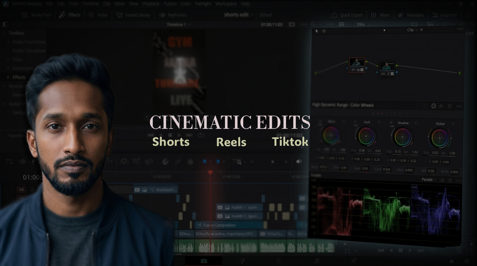This screenshot has height=266, width=477.
Task: Open the Parade scope type dropdown
Action: coord(429,180)
